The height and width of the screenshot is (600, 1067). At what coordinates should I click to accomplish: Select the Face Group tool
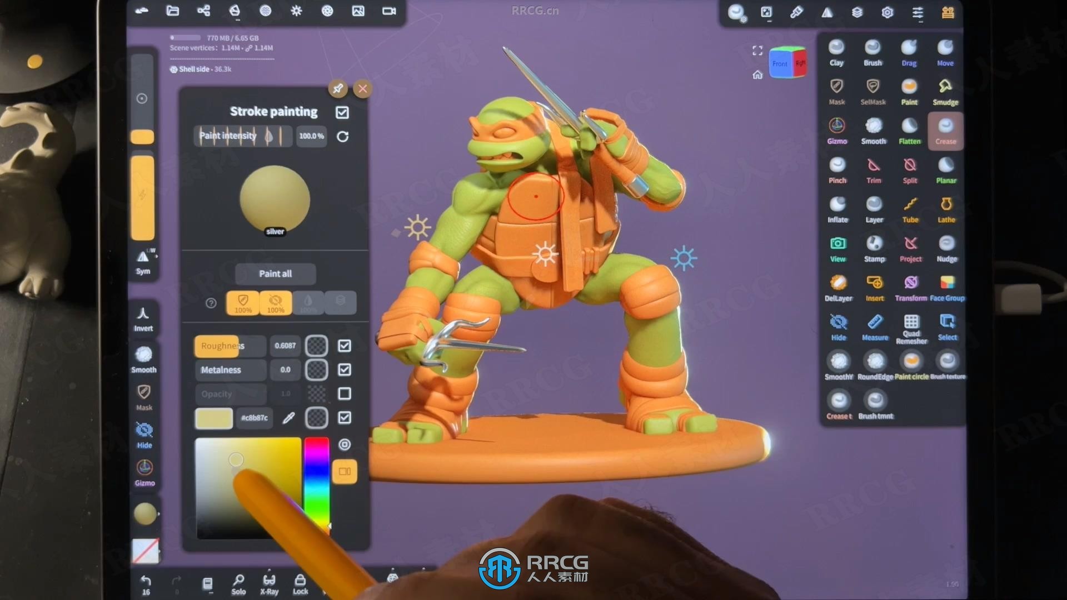(947, 288)
